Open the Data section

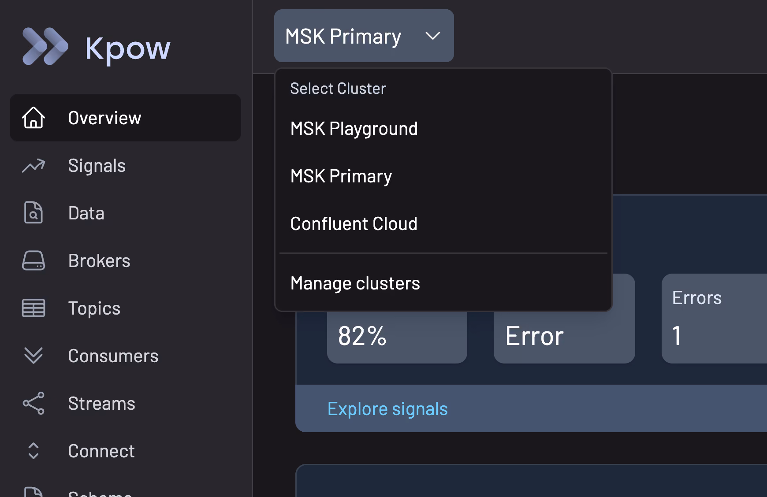(x=125, y=213)
